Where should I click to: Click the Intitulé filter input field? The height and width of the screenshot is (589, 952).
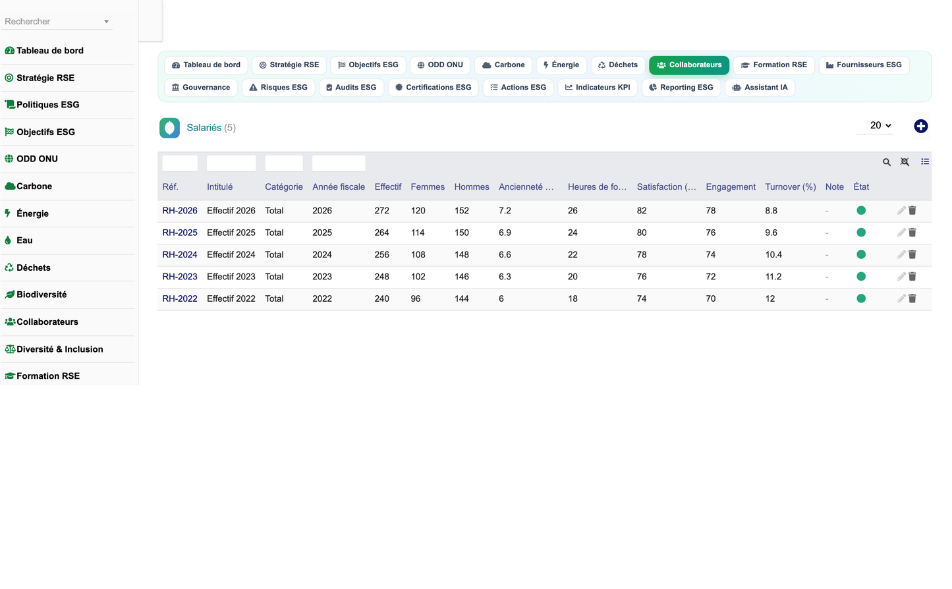pos(231,163)
